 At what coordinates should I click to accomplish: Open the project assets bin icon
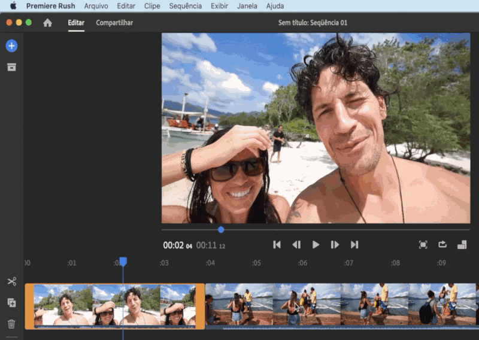[x=11, y=67]
